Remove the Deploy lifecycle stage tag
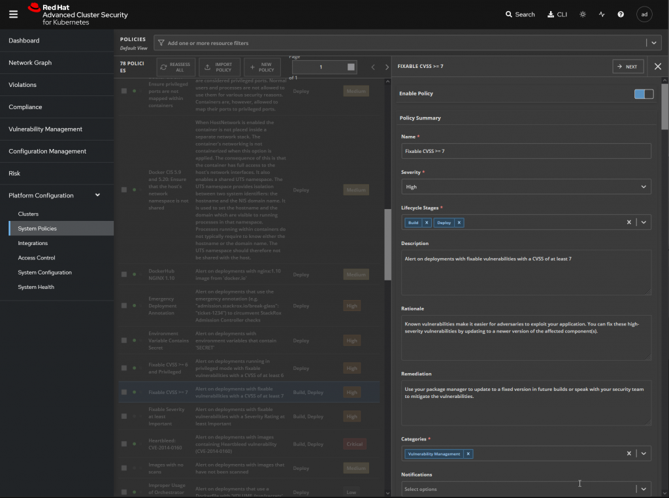The image size is (669, 498). point(459,223)
